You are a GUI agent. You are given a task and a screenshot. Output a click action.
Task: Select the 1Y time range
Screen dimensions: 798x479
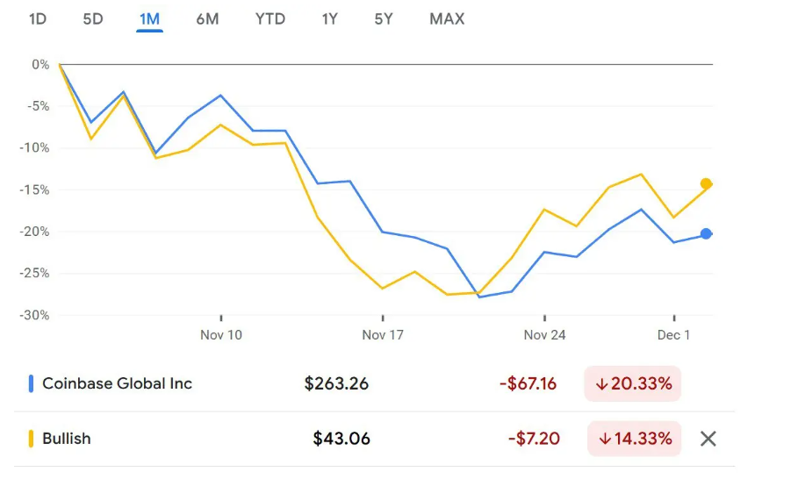[329, 18]
